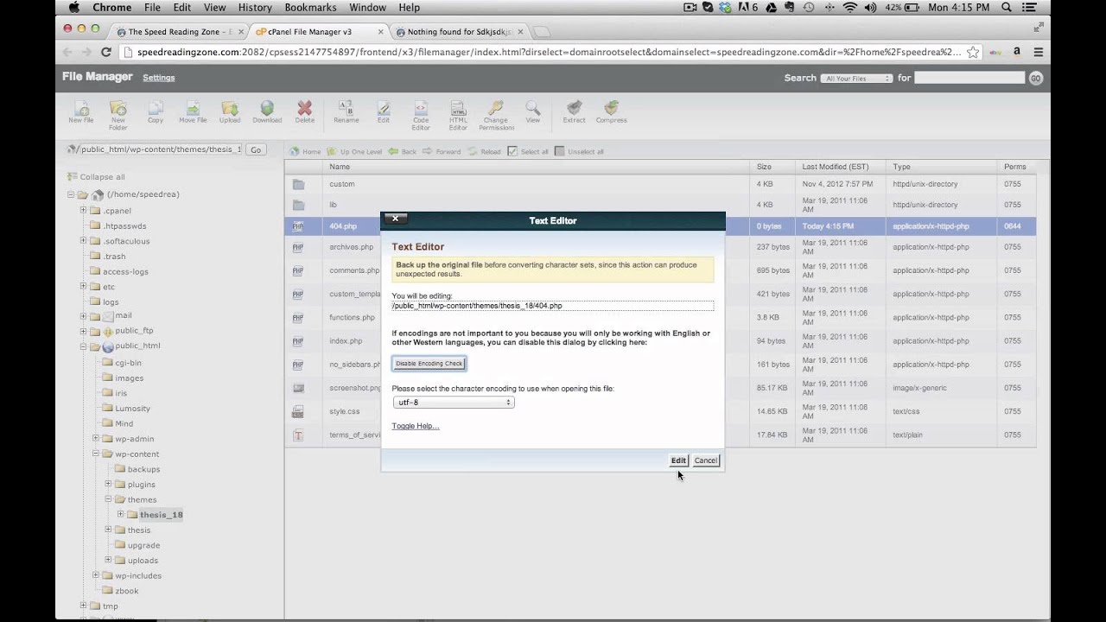1106x622 pixels.
Task: Open the History menu
Action: point(255,7)
